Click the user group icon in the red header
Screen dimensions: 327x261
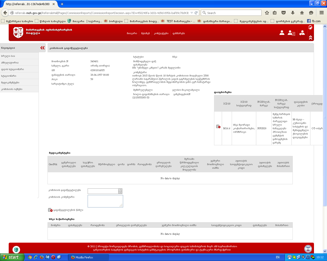click(302, 33)
